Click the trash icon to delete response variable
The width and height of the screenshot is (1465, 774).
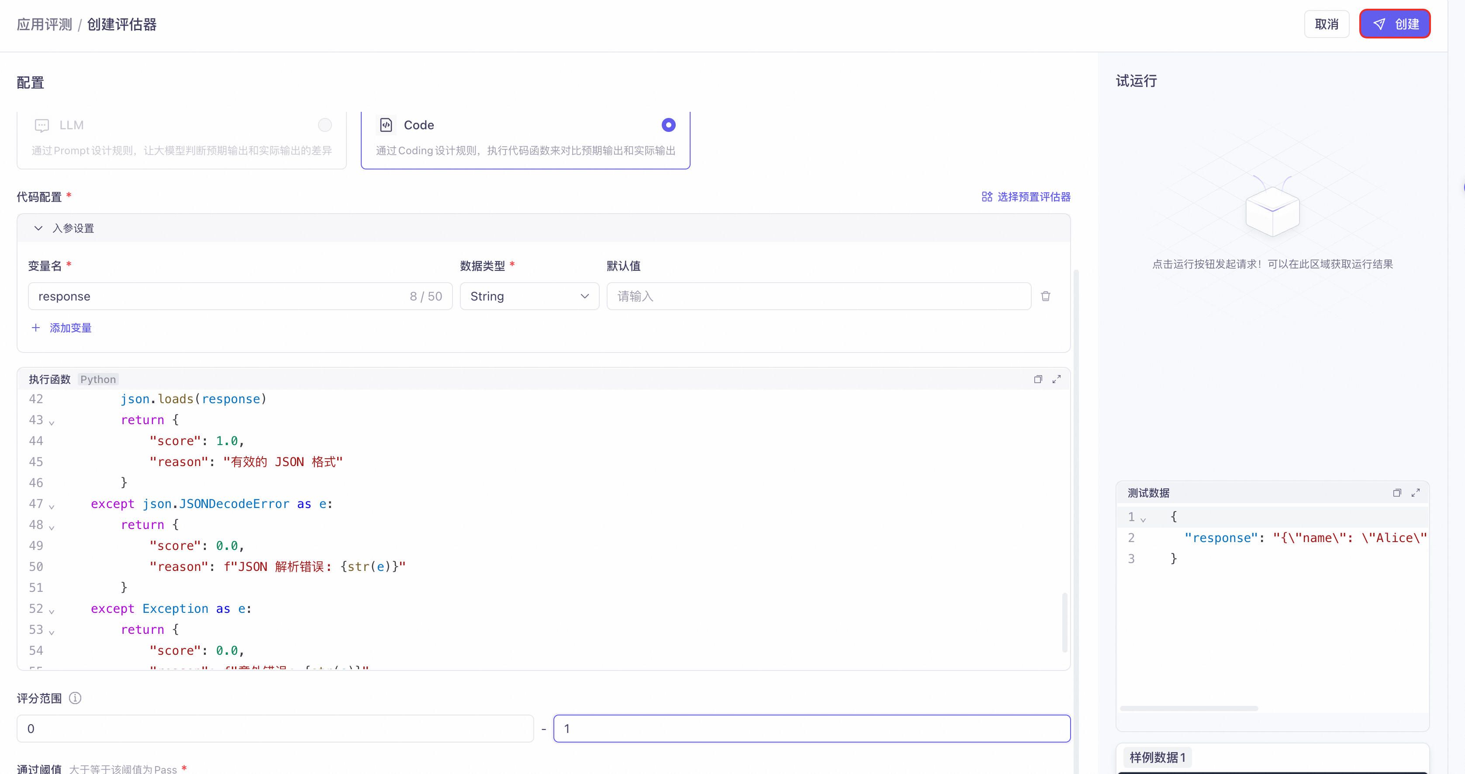click(x=1045, y=296)
